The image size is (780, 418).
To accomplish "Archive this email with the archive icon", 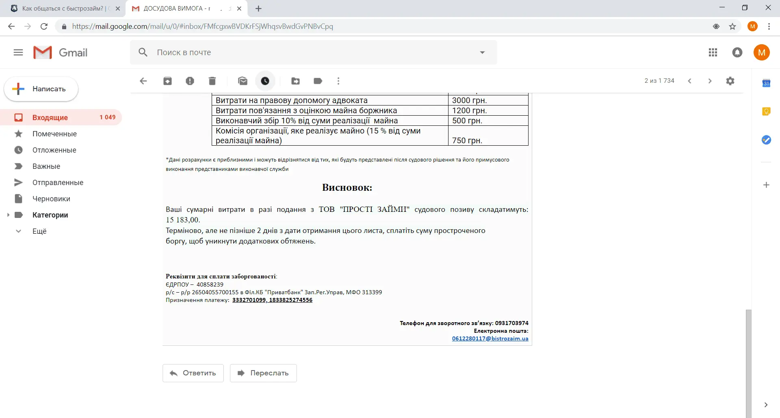I will click(x=167, y=81).
